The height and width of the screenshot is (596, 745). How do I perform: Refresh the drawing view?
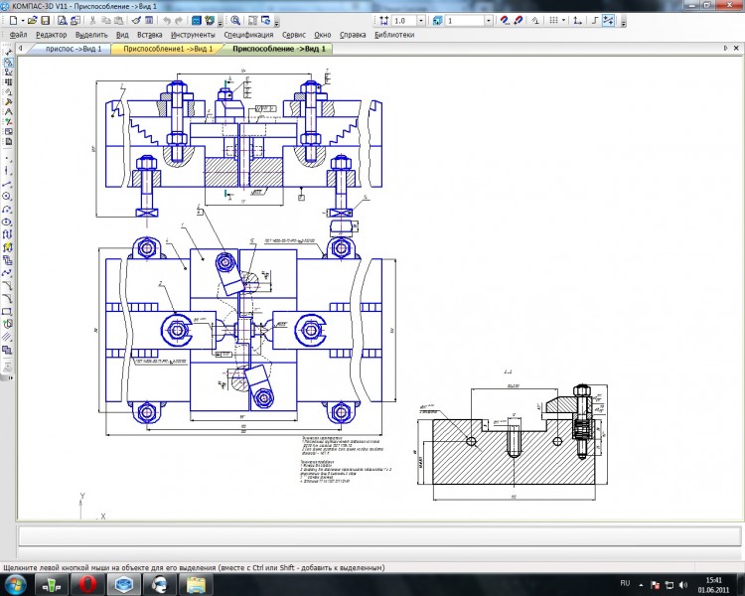265,21
